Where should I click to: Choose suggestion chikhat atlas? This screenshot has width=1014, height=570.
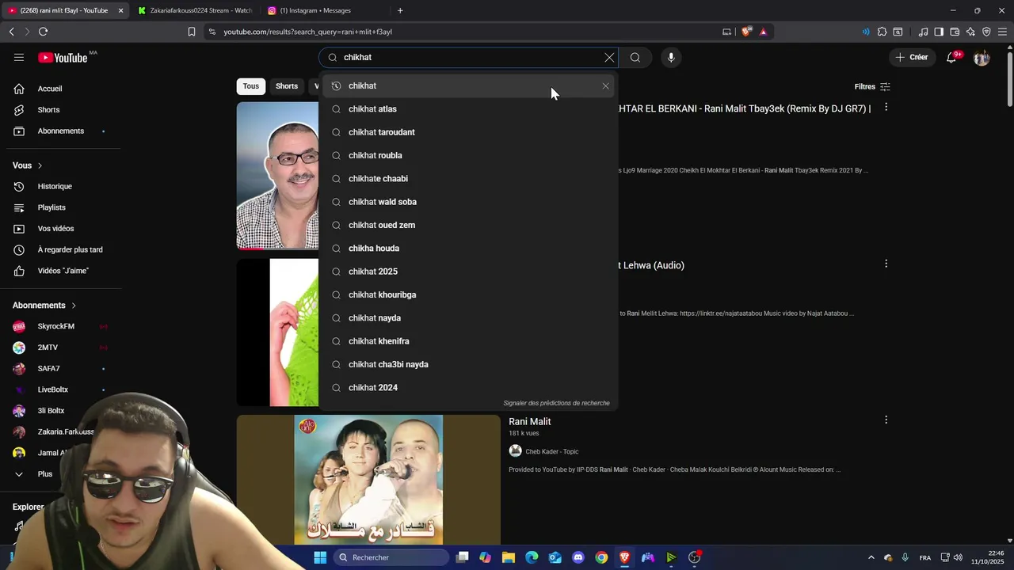pos(467,109)
